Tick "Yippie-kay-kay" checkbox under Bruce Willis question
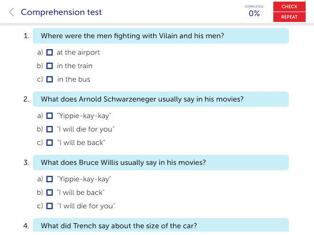This screenshot has height=235, width=314. tap(49, 179)
